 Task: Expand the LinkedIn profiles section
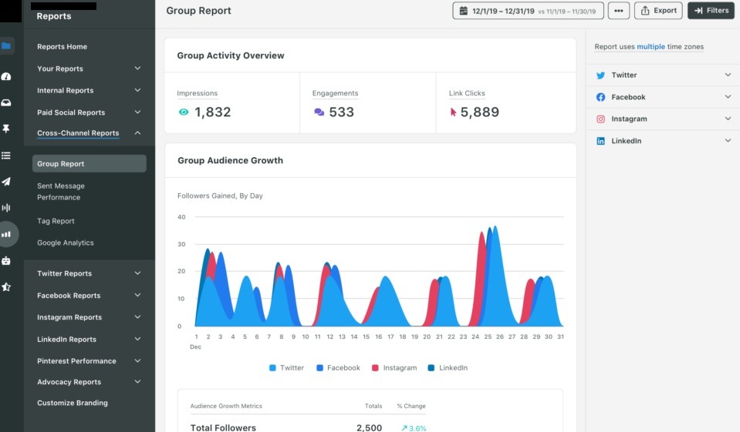coord(728,140)
